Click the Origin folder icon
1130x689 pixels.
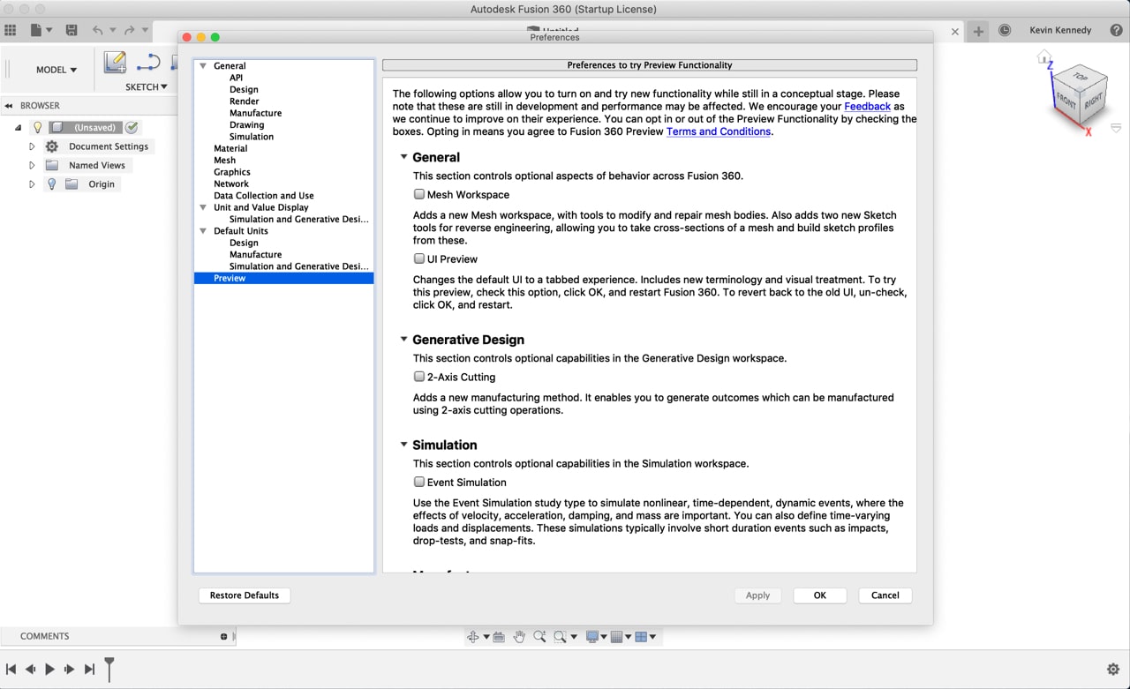click(72, 184)
